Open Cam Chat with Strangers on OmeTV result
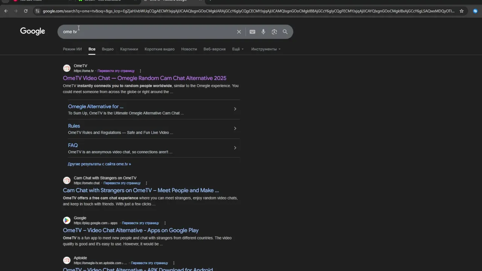Image resolution: width=482 pixels, height=271 pixels. click(x=141, y=190)
